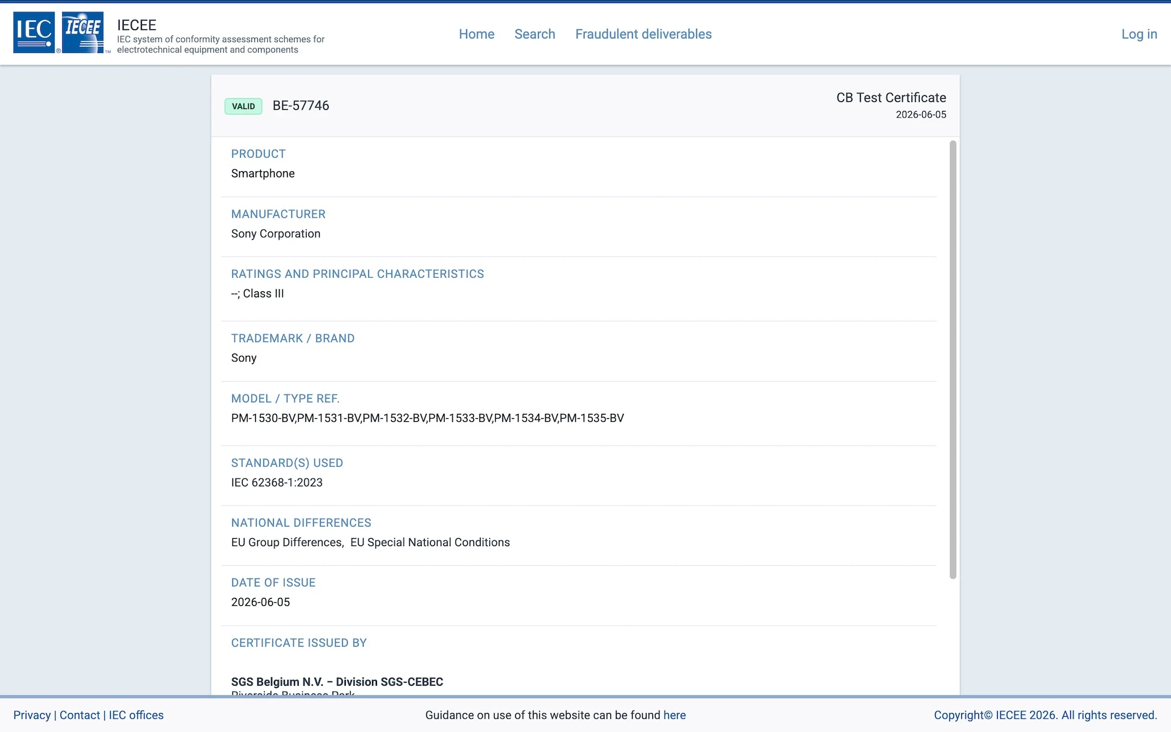
Task: Select the PM-1530-BV model list text
Action: click(428, 418)
